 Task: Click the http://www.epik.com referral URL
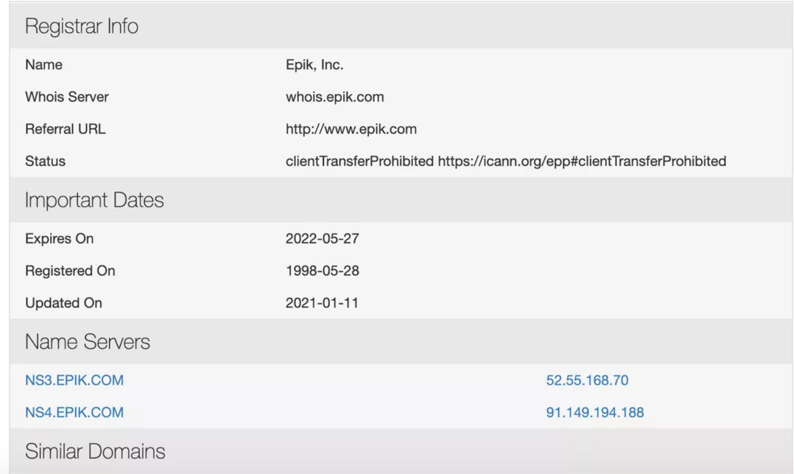tap(351, 129)
